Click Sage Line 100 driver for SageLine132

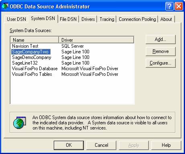75,63
